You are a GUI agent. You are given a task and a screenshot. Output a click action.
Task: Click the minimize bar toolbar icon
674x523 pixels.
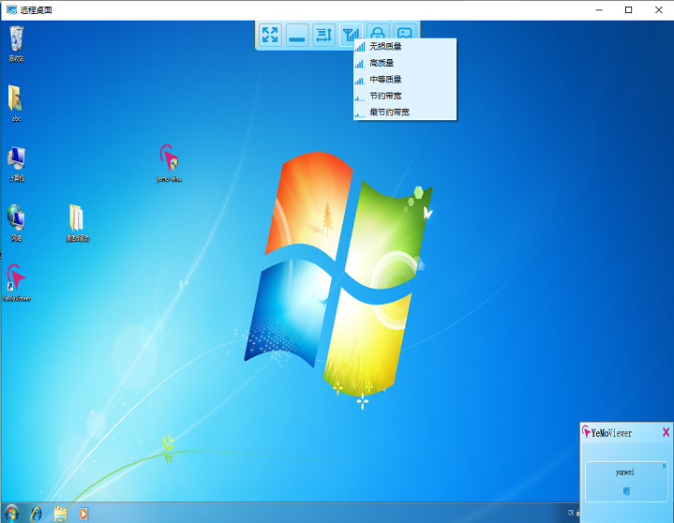pyautogui.click(x=297, y=35)
